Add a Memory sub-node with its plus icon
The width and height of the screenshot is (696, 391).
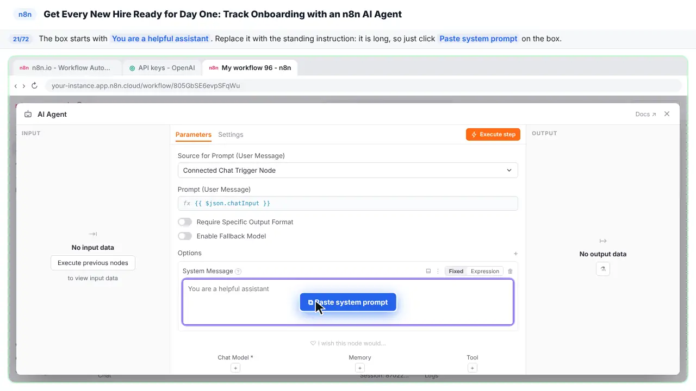tap(360, 368)
